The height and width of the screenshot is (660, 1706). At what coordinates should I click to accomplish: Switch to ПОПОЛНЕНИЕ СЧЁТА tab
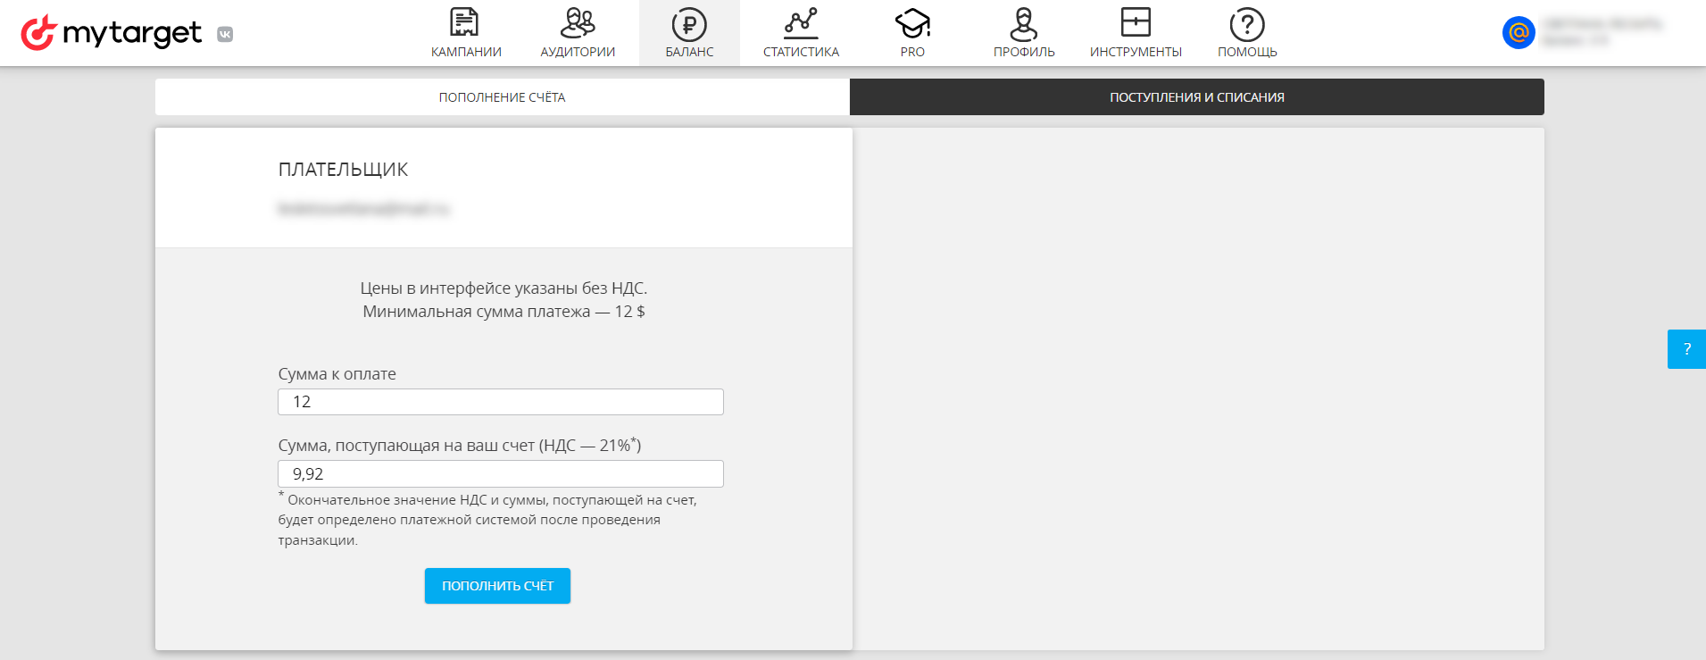coord(502,97)
